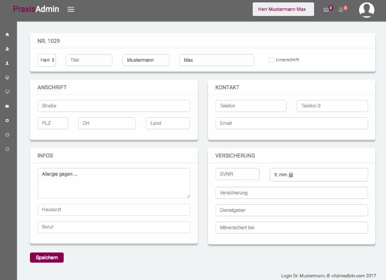
Task: Check the Unterschrift checkbox
Action: tap(271, 60)
